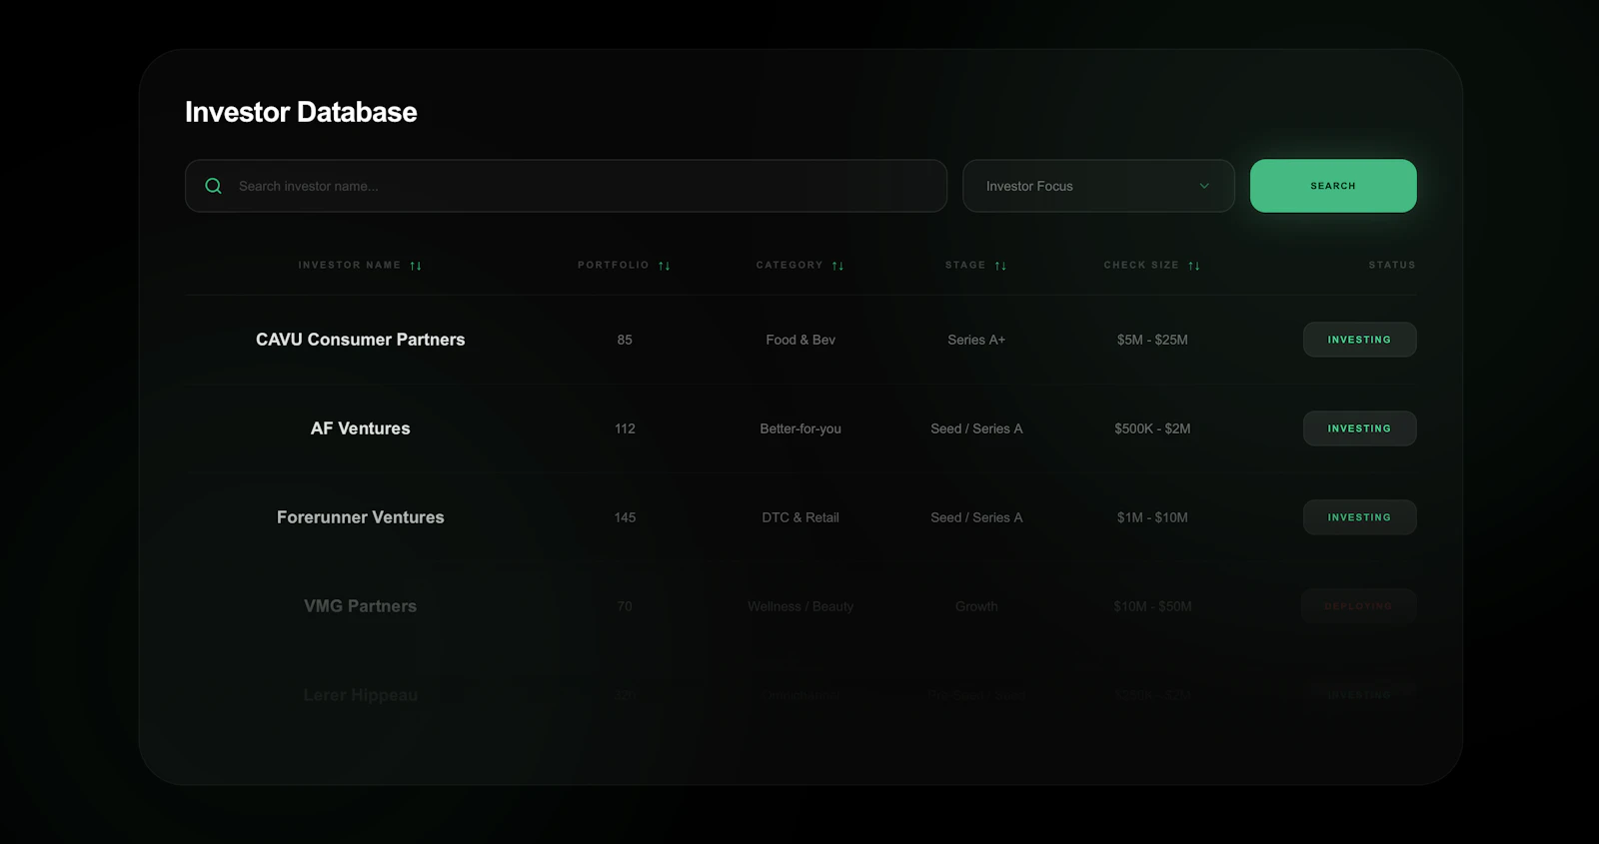This screenshot has height=844, width=1599.
Task: Click DEPLOYING badge for VMG Partners
Action: coord(1359,606)
